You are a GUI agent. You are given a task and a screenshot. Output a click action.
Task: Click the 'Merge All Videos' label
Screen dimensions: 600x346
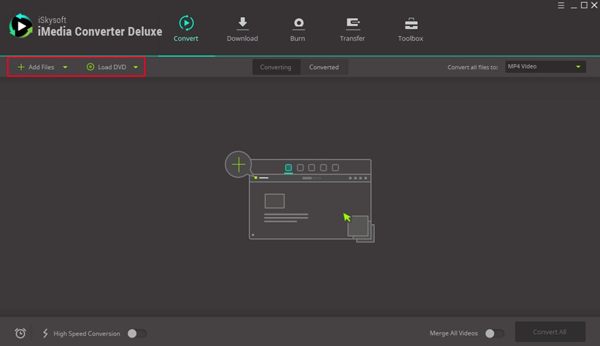pyautogui.click(x=453, y=333)
